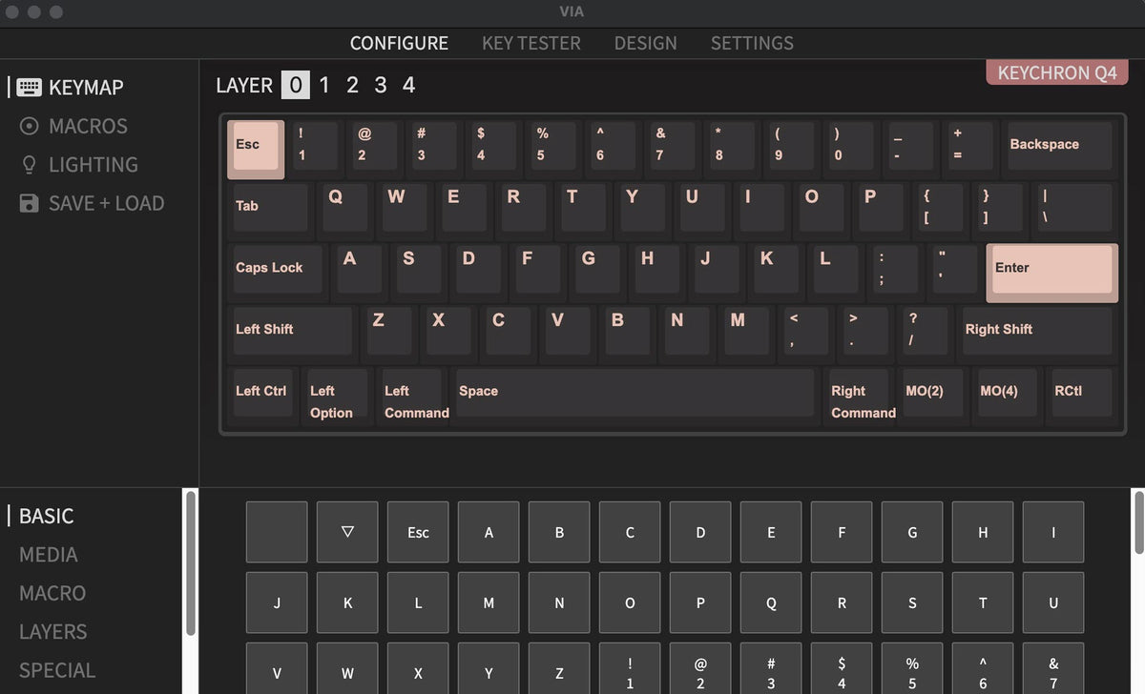1145x694 pixels.
Task: Select the Esc key on the keymap
Action: [254, 147]
